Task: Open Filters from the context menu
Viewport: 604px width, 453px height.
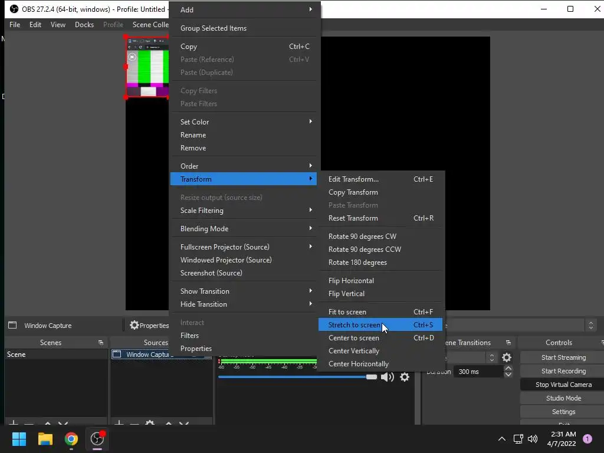Action: coord(245,336)
